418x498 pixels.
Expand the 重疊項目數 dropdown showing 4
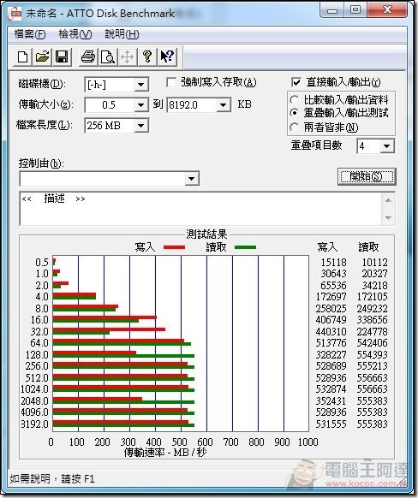387,146
